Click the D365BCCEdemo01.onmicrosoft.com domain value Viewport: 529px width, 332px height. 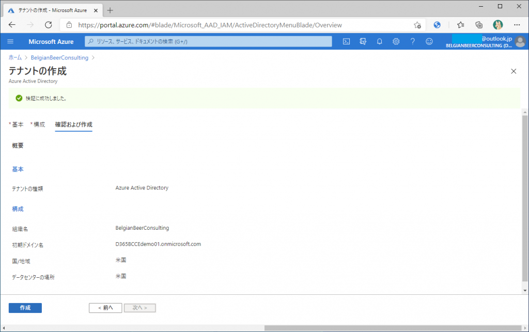[158, 244]
